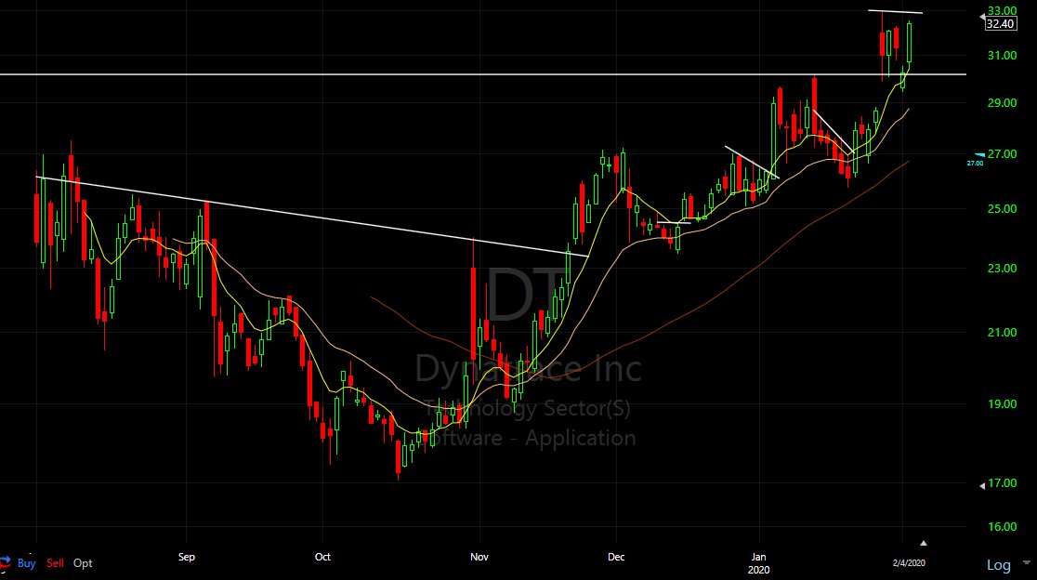
Task: Click the 25.00 price axis label
Action: click(1002, 209)
